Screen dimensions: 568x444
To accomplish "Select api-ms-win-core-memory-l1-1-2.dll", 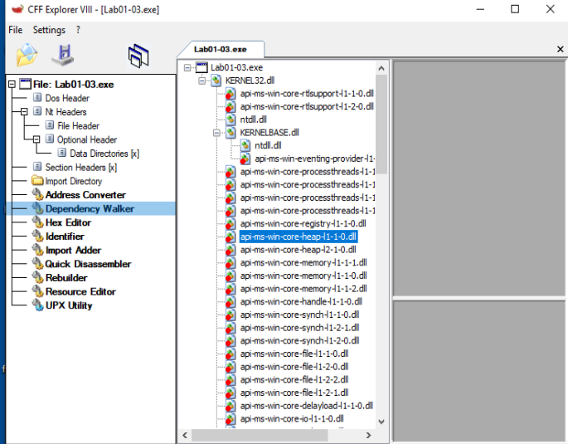I will 303,289.
